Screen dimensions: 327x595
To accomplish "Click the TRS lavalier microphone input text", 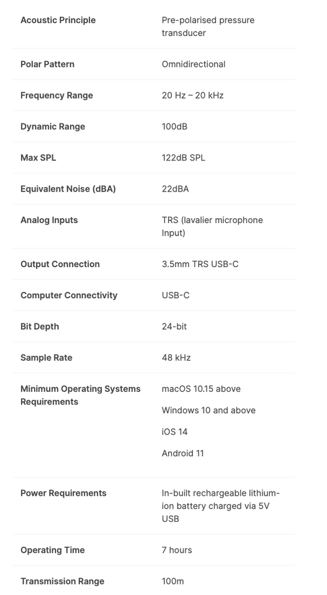I will pyautogui.click(x=212, y=226).
